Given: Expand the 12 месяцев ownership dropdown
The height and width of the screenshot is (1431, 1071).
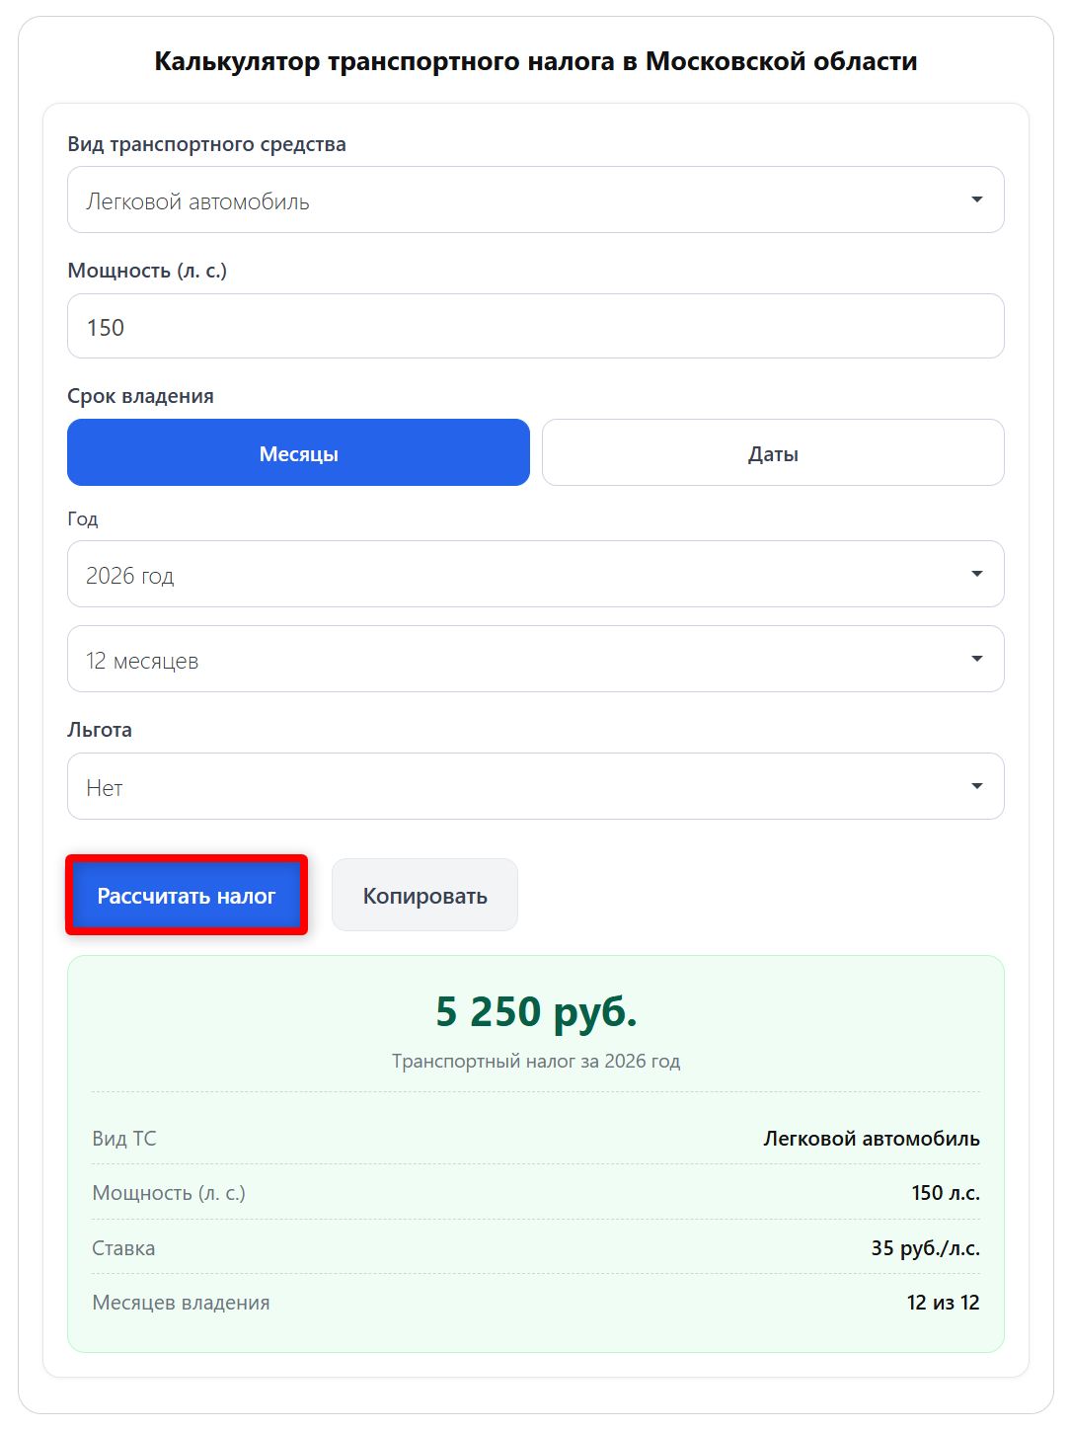Looking at the screenshot, I should tap(535, 660).
